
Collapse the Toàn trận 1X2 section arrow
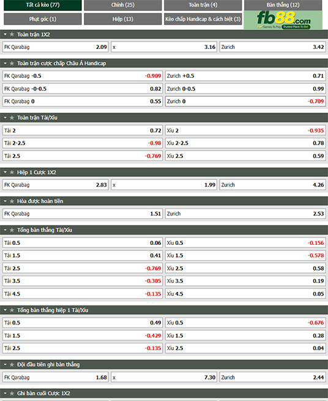coord(5,34)
